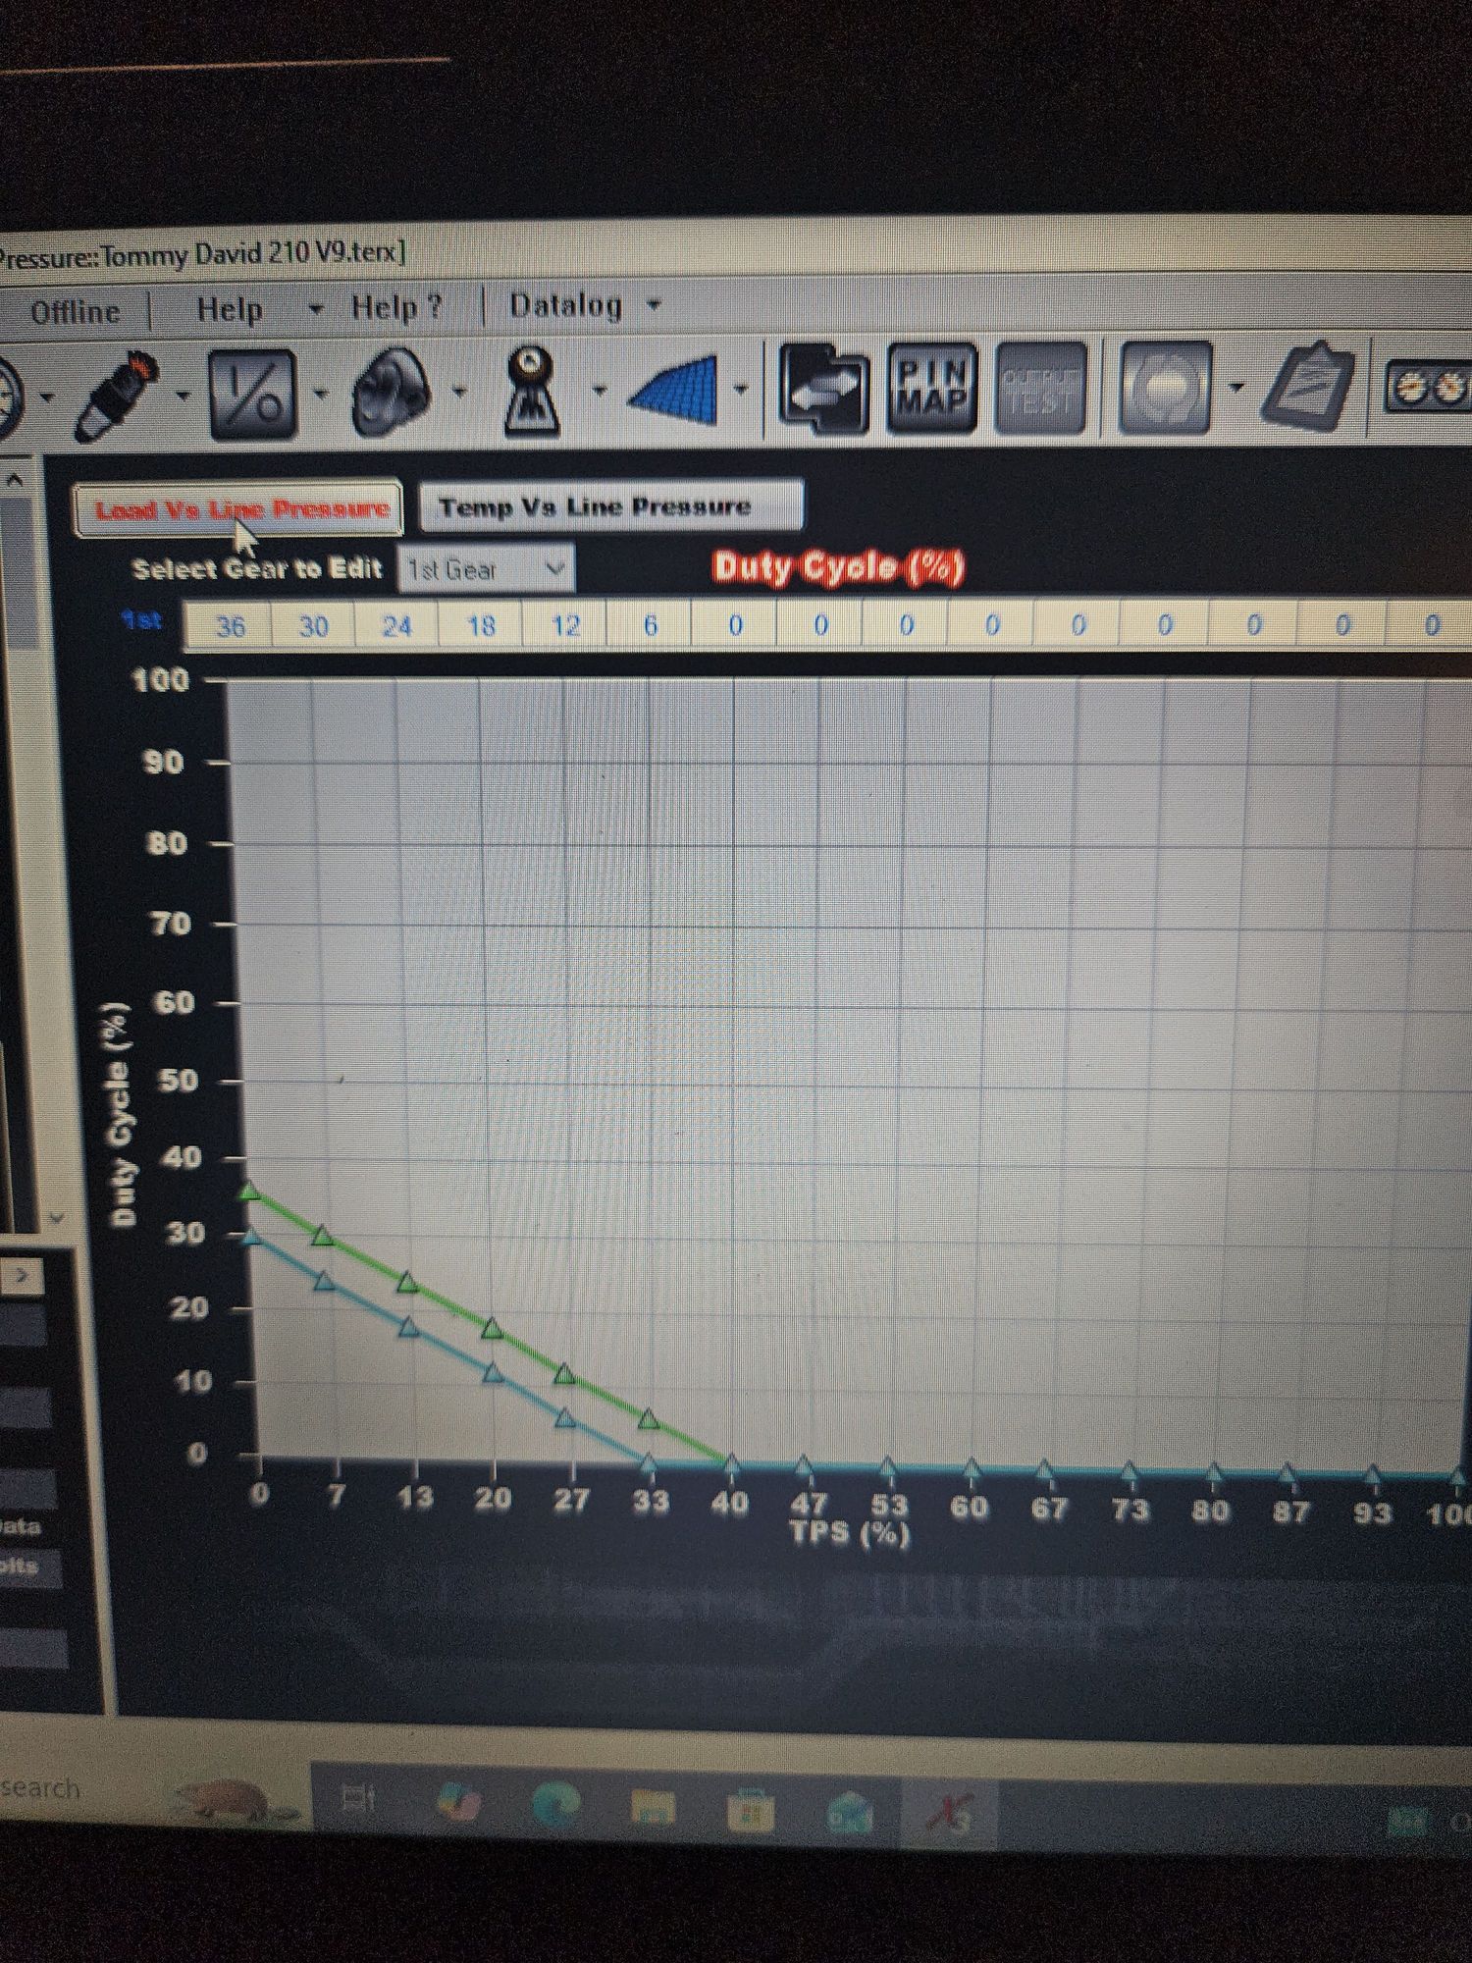Expand the Datalog menu arrow
Viewport: 1472px width, 1963px height.
click(x=654, y=305)
